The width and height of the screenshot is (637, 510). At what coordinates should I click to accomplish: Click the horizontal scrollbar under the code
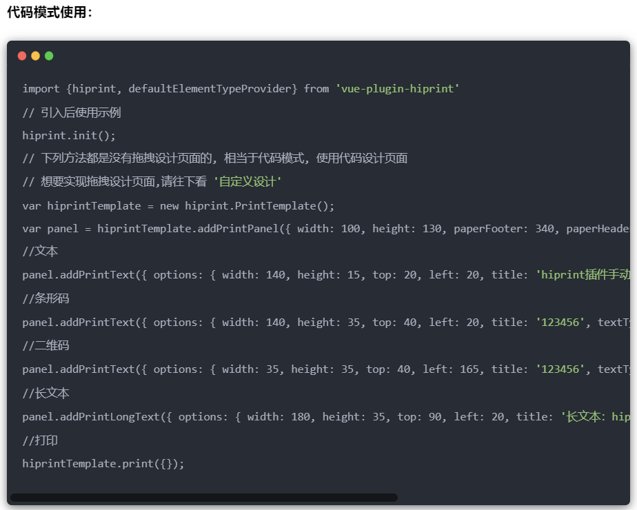[x=203, y=497]
